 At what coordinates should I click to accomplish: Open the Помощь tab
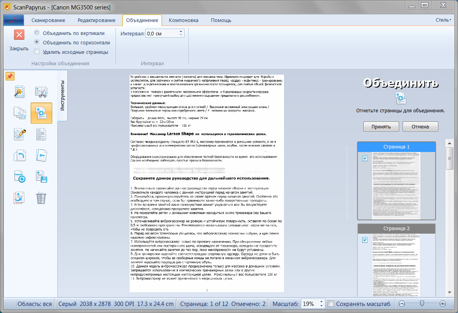tap(221, 20)
